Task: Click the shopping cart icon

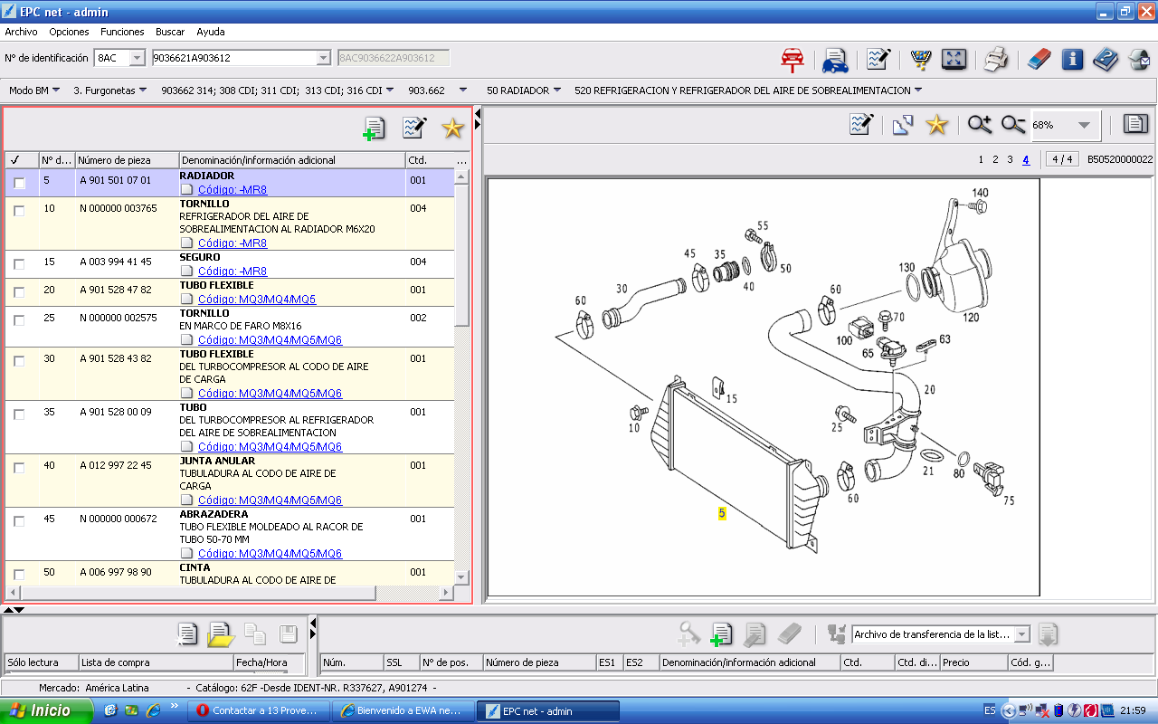Action: coord(921,60)
